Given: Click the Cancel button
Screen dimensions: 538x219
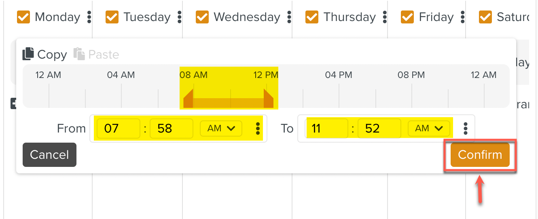Looking at the screenshot, I should [x=49, y=155].
